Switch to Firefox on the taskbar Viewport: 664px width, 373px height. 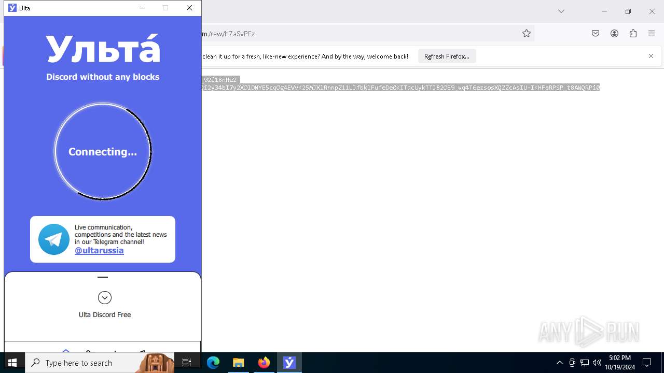(264, 363)
